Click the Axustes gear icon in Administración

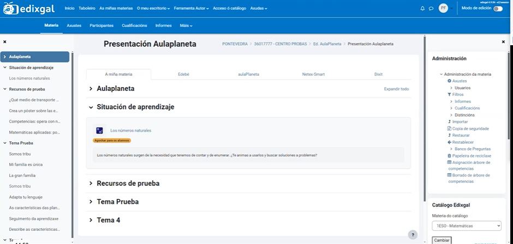pos(449,81)
